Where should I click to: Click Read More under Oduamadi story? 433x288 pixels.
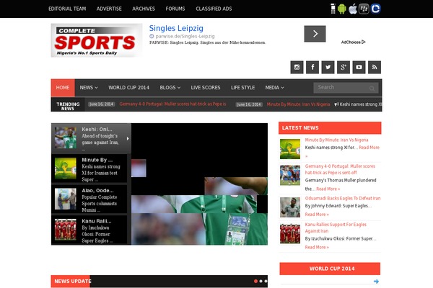317,215
